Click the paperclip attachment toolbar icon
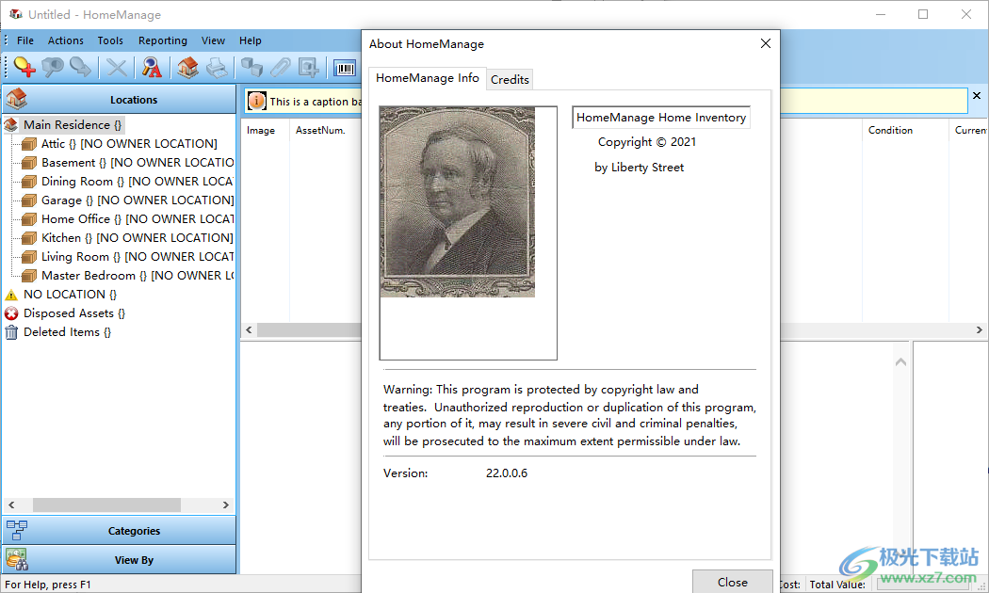 point(280,67)
